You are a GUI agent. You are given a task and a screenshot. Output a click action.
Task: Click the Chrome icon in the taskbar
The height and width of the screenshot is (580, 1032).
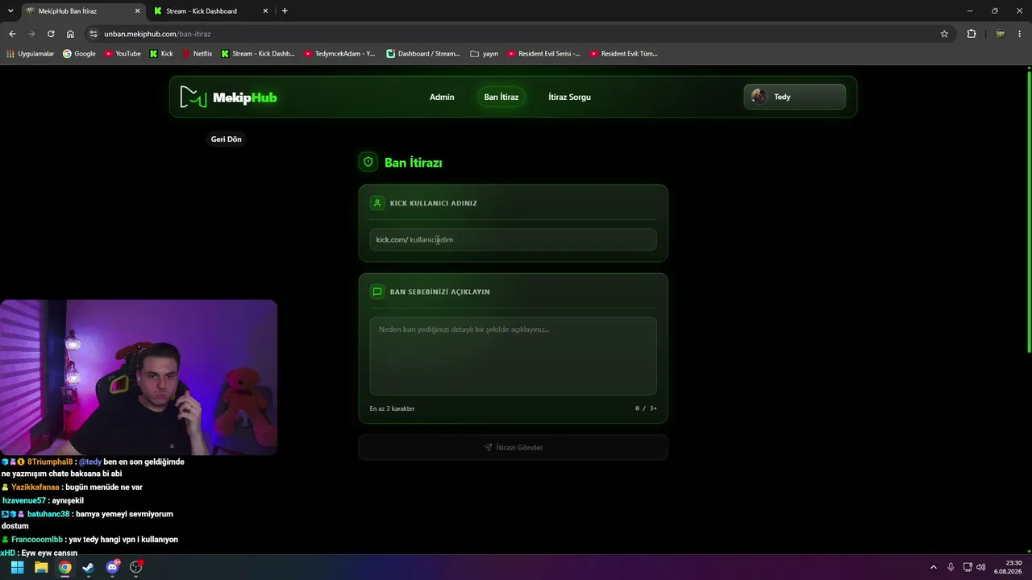point(64,567)
